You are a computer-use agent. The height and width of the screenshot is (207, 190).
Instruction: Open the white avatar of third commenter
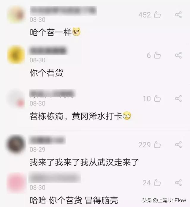click(16, 98)
